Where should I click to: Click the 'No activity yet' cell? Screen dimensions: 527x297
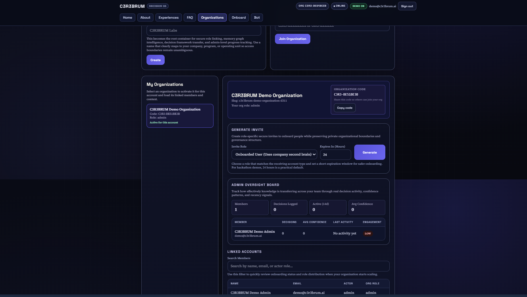coord(345,233)
